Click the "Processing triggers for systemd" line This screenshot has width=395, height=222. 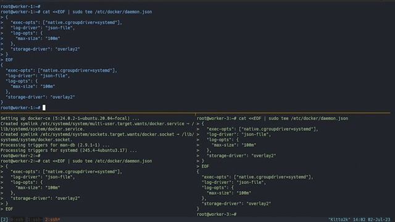(x=69, y=150)
